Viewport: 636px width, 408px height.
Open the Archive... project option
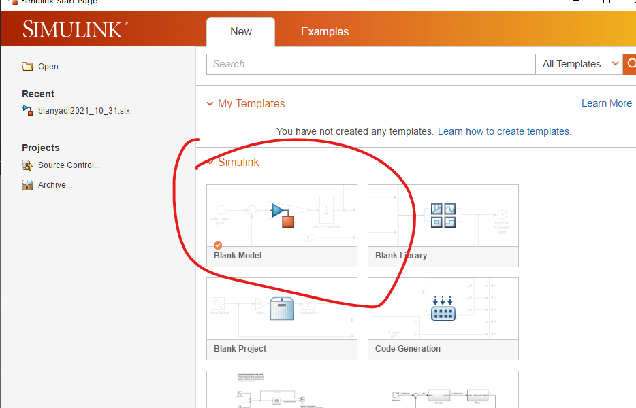point(55,185)
